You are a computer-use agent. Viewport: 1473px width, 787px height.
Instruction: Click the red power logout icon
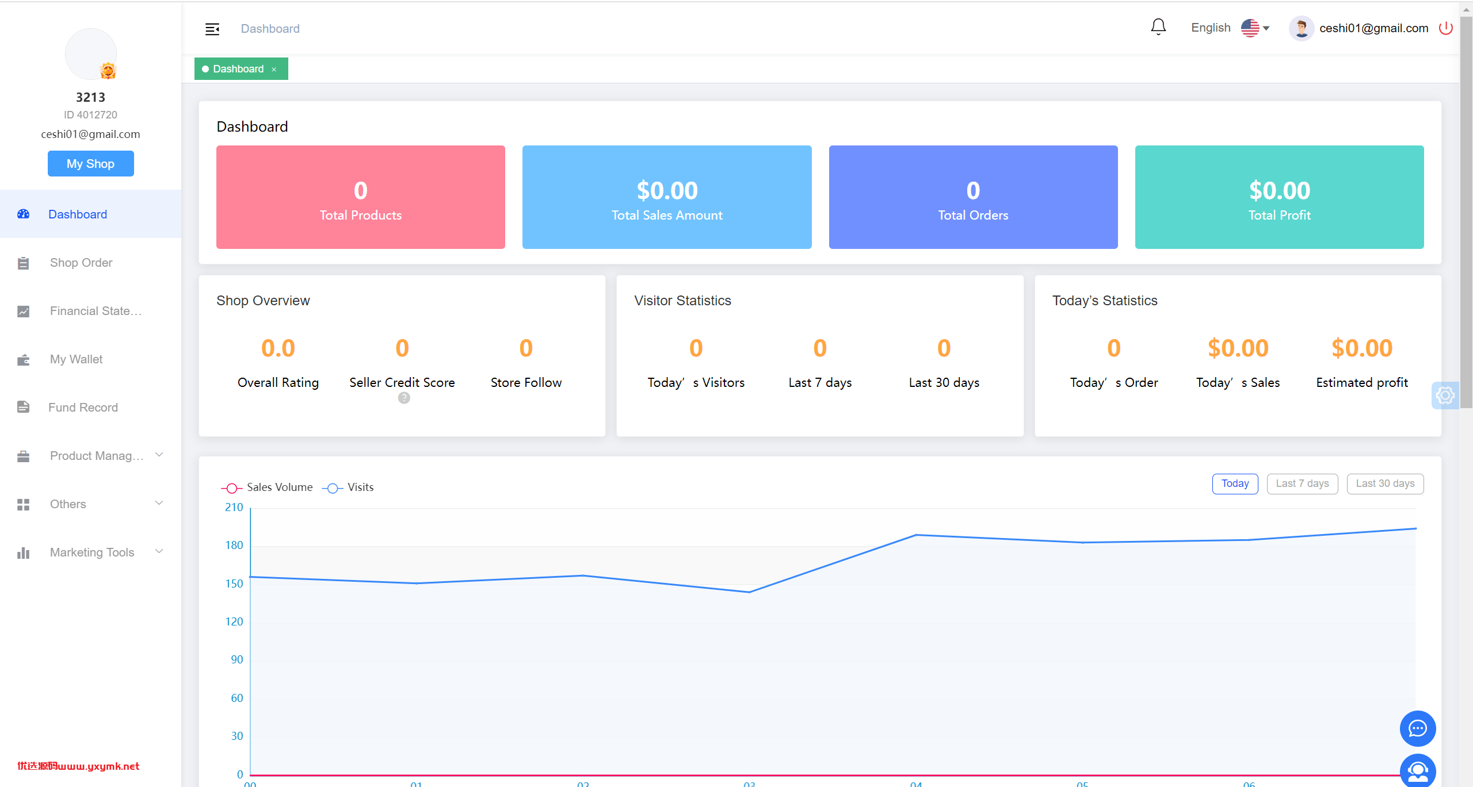1445,28
